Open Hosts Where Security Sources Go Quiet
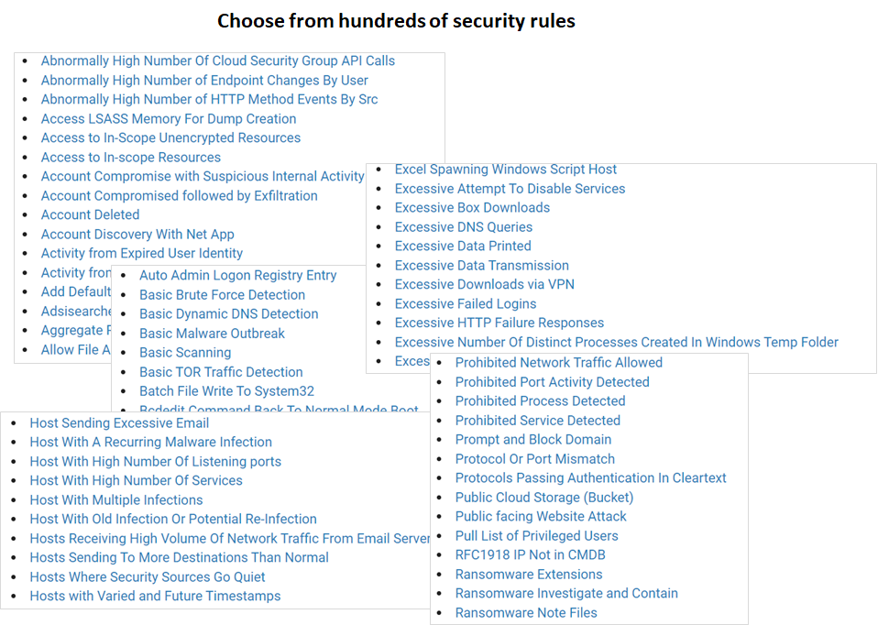Screen dimensions: 878x625 click(x=147, y=577)
